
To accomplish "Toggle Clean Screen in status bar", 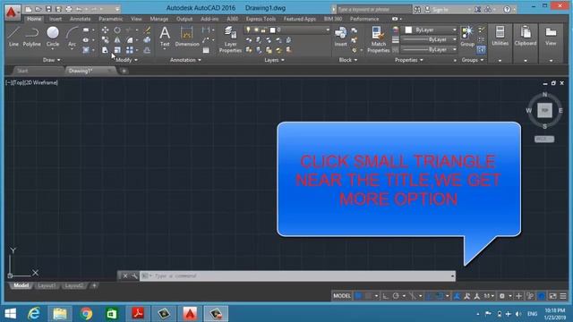I will (x=553, y=296).
